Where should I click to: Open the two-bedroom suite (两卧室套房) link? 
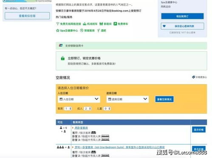tap(81, 128)
